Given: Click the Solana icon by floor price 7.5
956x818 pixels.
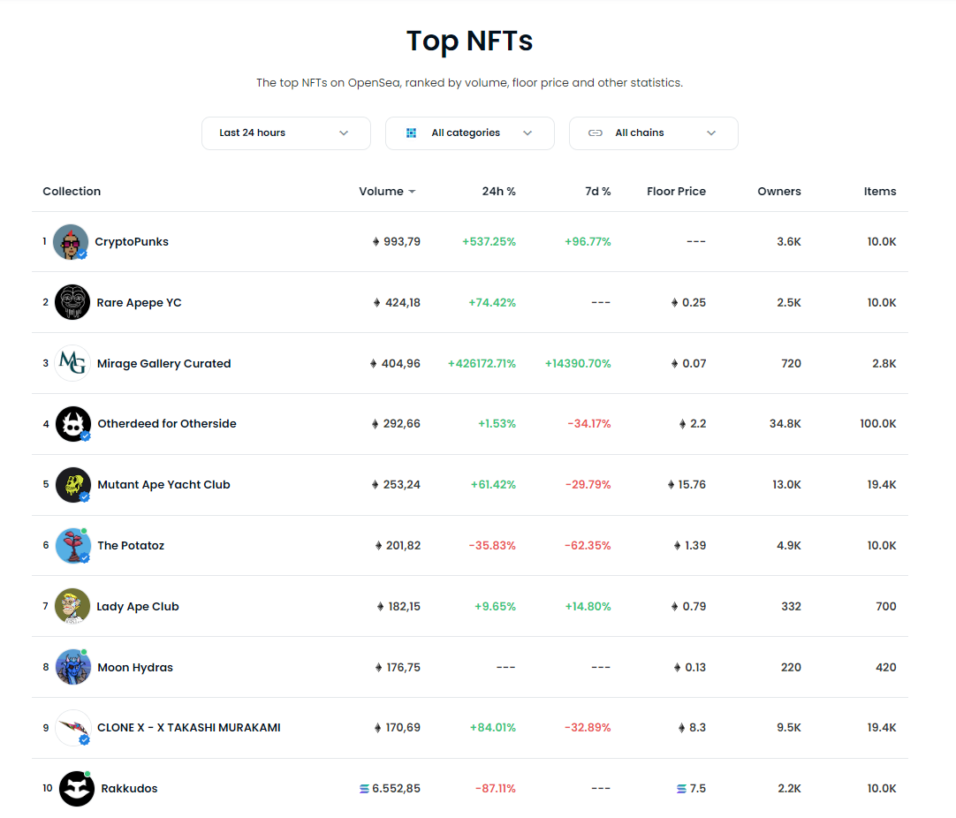Looking at the screenshot, I should click(x=681, y=789).
